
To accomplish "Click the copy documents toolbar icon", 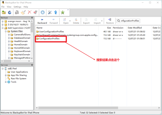I will pos(17,12).
